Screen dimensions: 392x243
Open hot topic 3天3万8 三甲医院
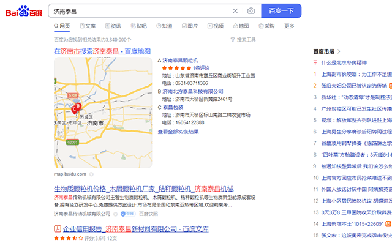pyautogui.click(x=356, y=212)
